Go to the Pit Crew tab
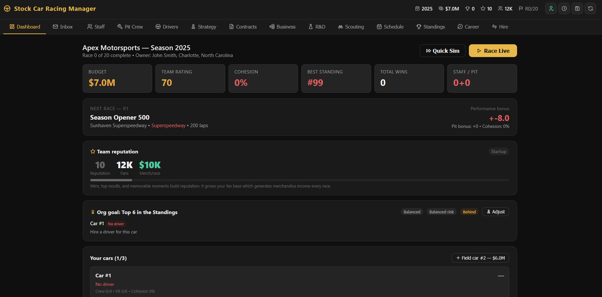Image resolution: width=602 pixels, height=297 pixels. 130,27
